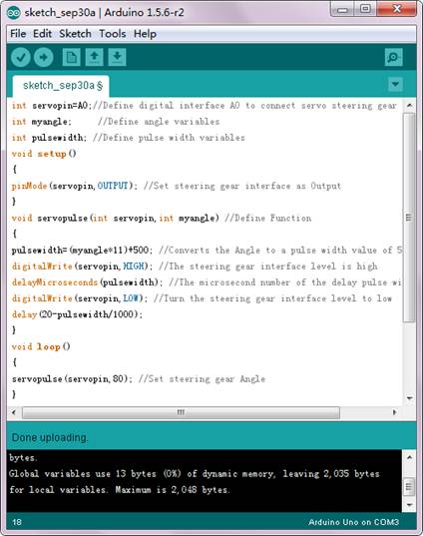The width and height of the screenshot is (423, 536).
Task: Open the File menu
Action: (18, 34)
